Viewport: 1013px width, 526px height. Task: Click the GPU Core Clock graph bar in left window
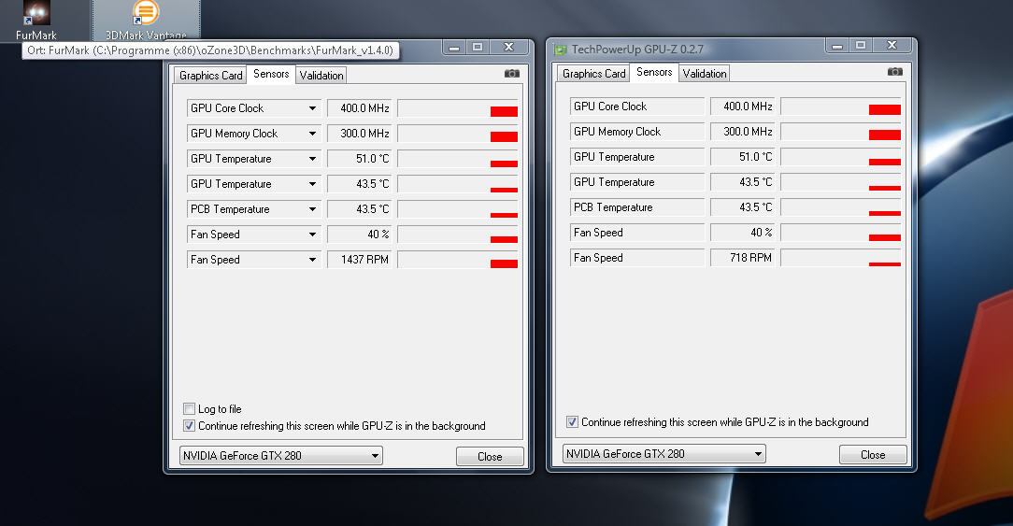pyautogui.click(x=458, y=108)
